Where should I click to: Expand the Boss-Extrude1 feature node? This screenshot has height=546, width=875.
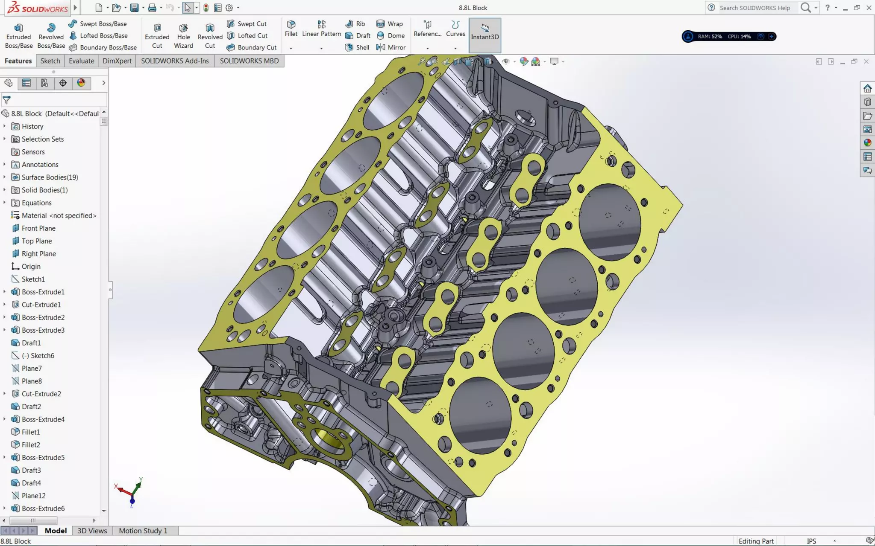coord(5,292)
